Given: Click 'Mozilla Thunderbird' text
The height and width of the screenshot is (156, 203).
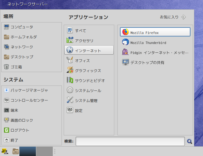Looking at the screenshot, I should tap(148, 43).
